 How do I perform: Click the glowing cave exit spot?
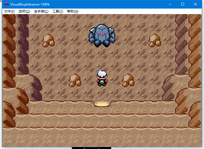tap(102, 104)
